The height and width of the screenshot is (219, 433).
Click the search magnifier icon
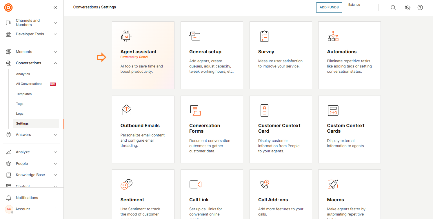point(393,8)
